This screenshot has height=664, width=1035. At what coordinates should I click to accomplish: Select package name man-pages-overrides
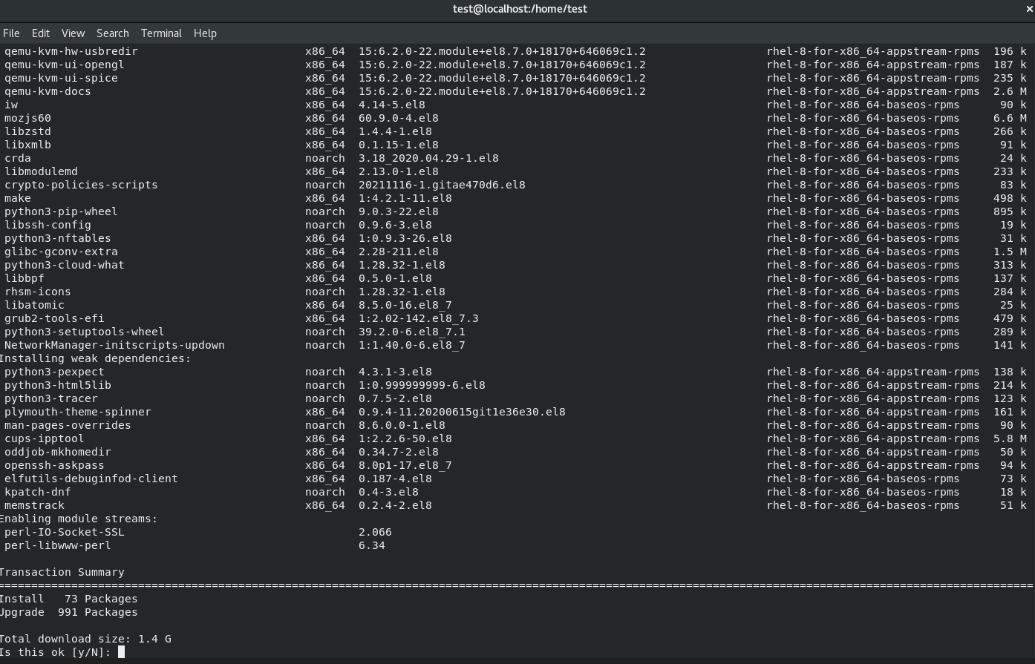[68, 425]
